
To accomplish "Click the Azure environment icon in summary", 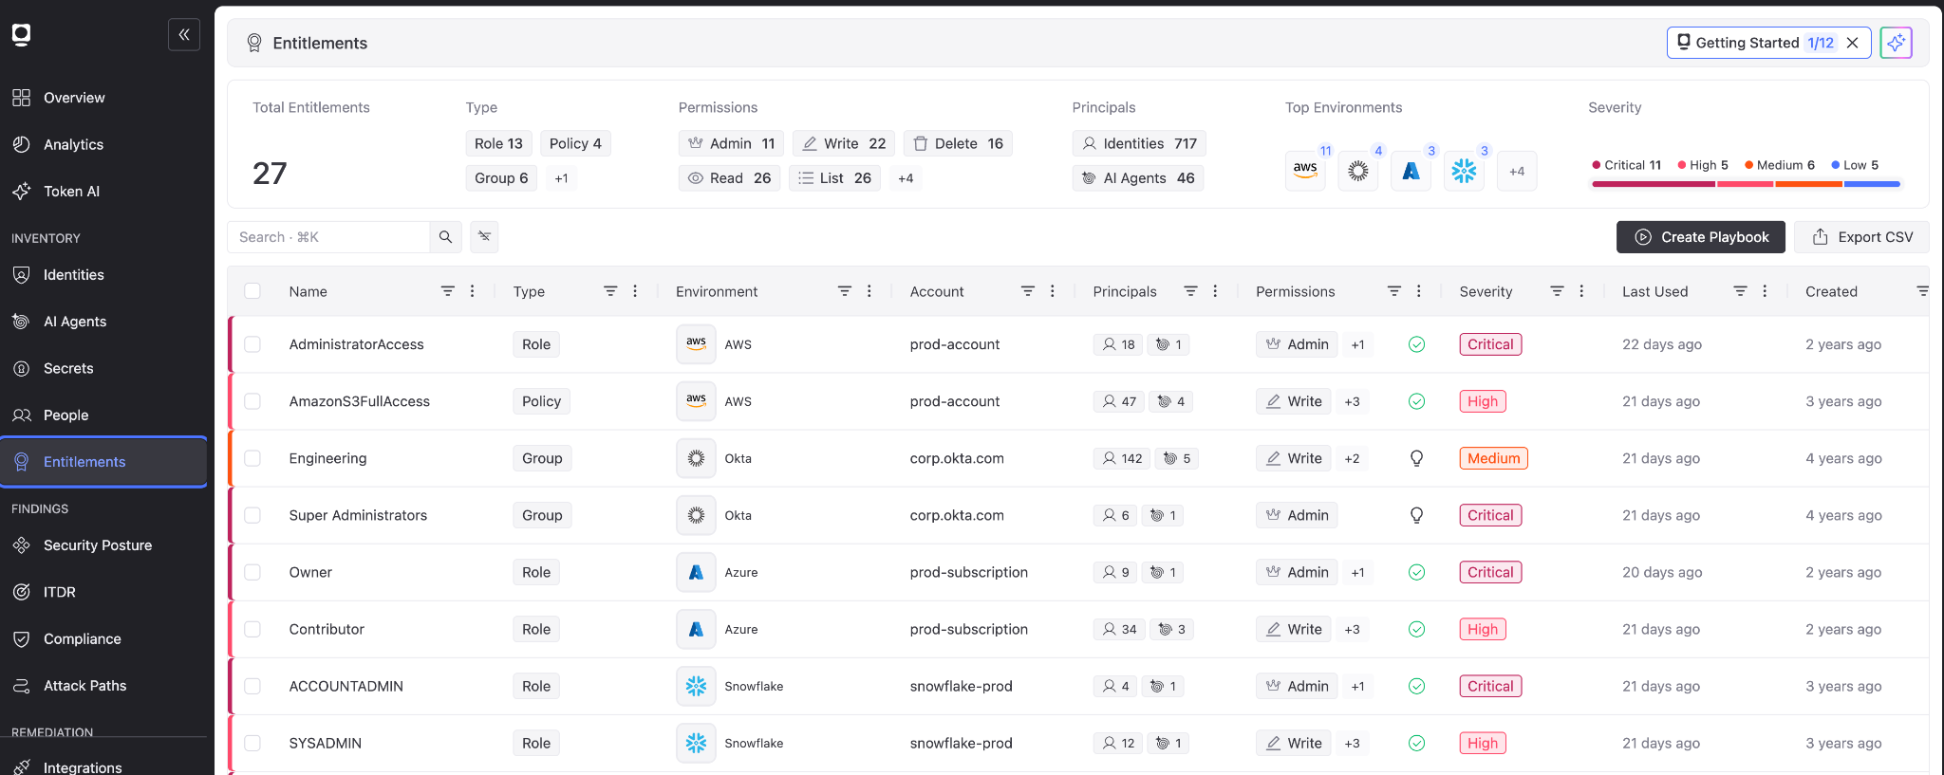I will [x=1411, y=171].
